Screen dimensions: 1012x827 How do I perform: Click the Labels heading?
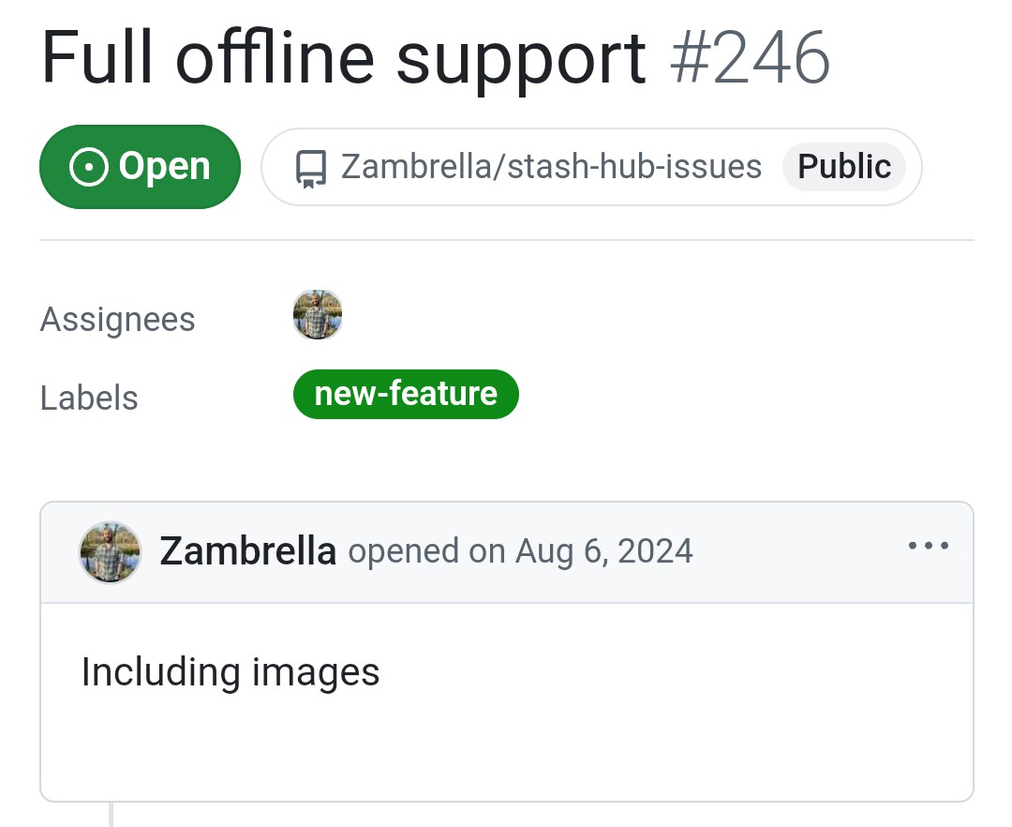point(89,398)
